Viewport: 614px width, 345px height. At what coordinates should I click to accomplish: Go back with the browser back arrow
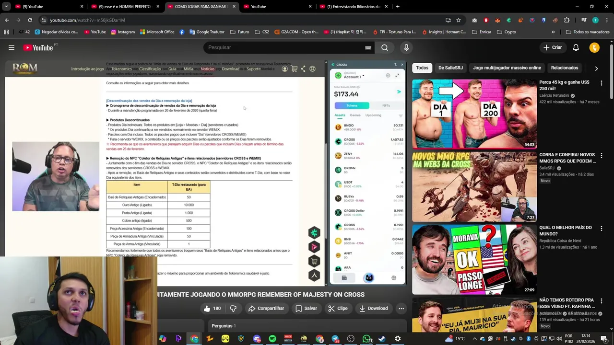(7, 20)
